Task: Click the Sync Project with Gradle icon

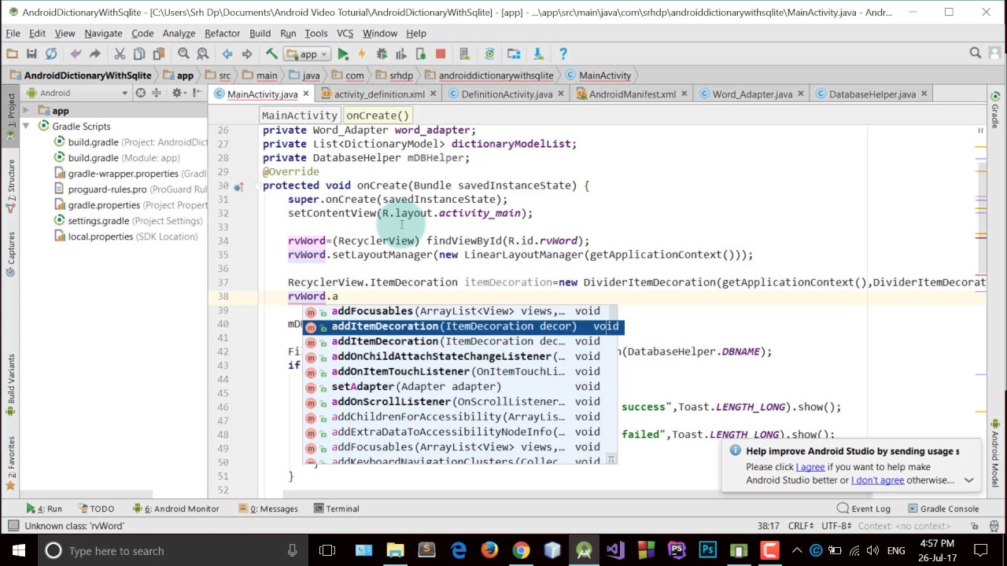Action: point(489,53)
